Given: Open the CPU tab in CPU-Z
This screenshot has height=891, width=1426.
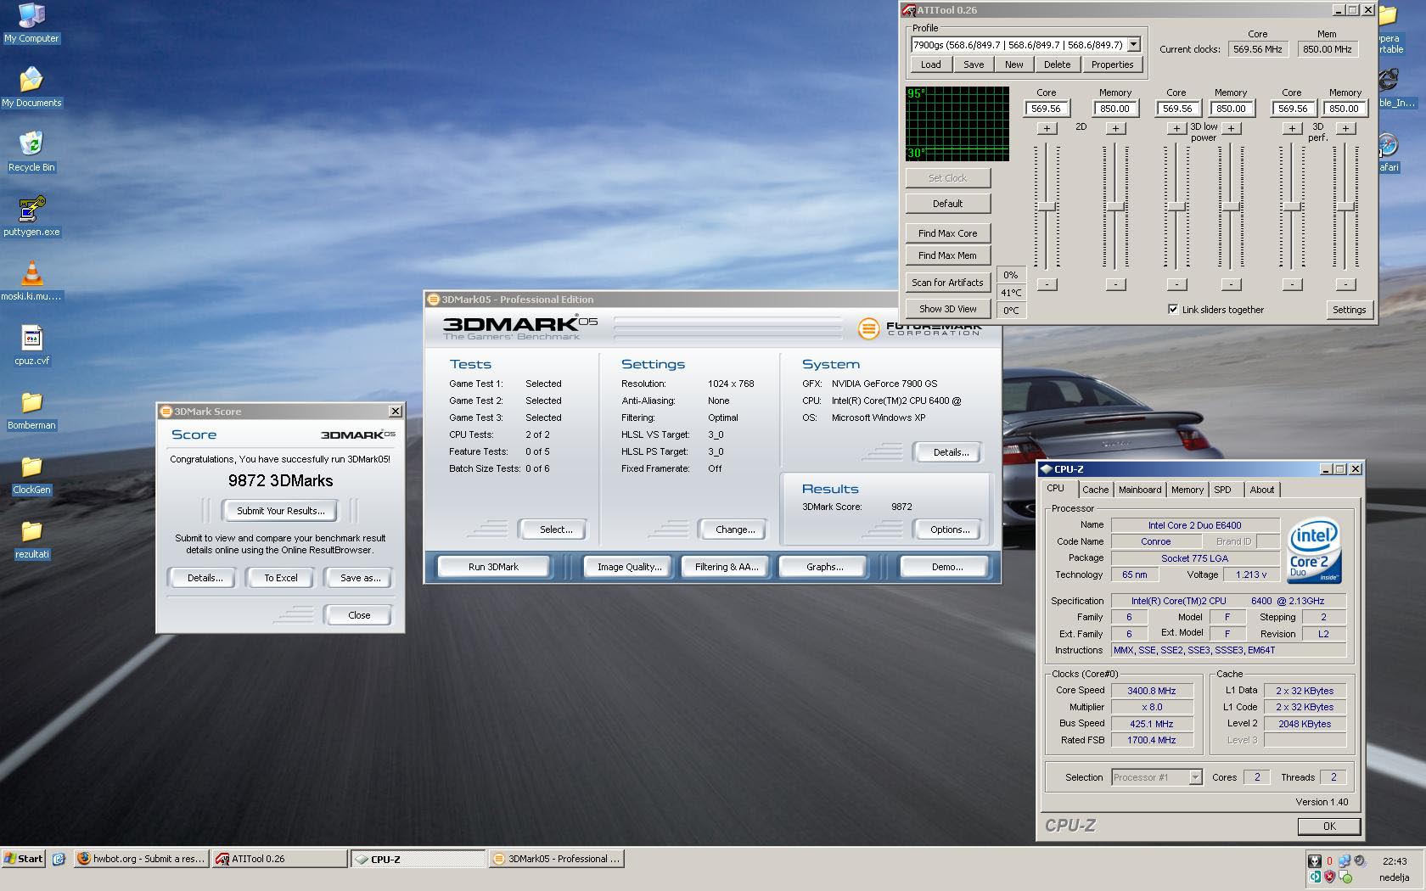Looking at the screenshot, I should [x=1055, y=489].
